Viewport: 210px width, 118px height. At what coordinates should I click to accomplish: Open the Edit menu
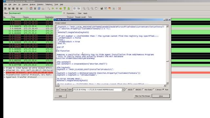point(10,4)
